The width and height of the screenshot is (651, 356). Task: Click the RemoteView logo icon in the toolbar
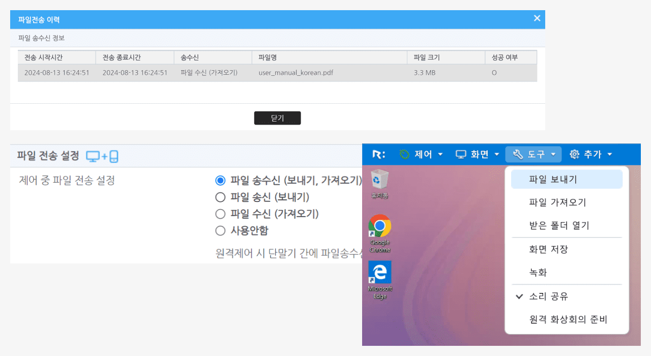pyautogui.click(x=378, y=154)
